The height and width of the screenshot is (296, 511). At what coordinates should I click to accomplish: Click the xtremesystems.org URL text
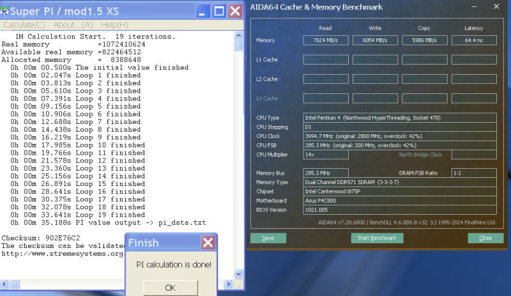point(63,254)
